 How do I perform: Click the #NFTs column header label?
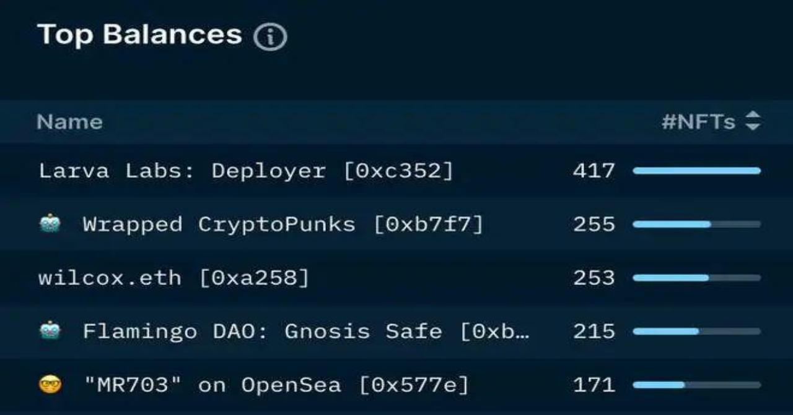click(x=698, y=122)
